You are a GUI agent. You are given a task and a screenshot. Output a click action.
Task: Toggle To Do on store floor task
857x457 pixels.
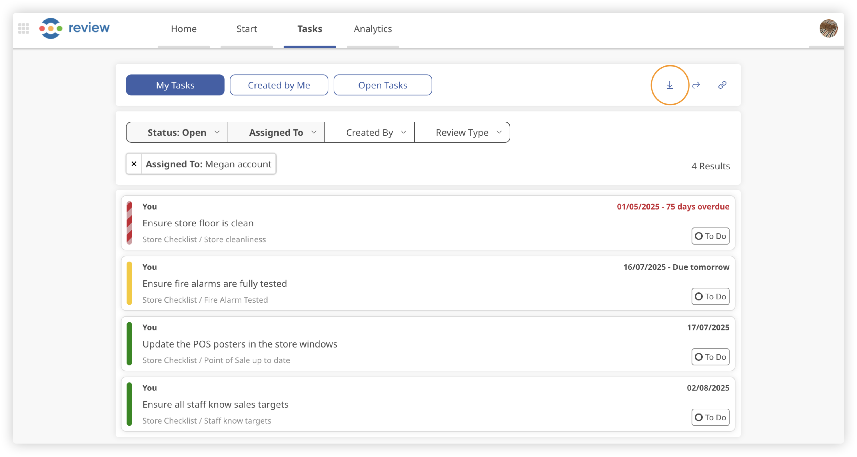click(x=710, y=236)
